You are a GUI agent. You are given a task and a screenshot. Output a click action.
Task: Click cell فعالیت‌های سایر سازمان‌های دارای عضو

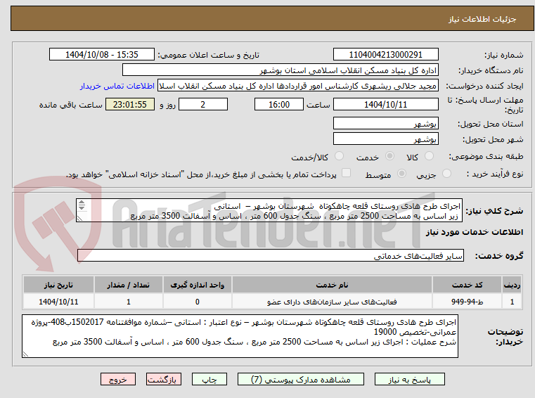[x=332, y=302]
